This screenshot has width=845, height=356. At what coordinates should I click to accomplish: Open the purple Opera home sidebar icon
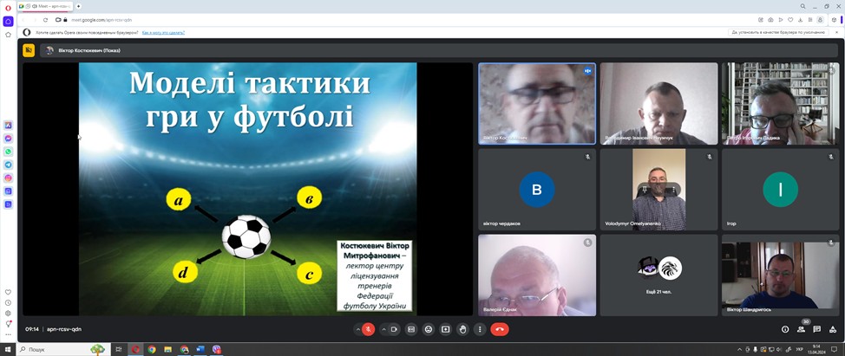coord(8,22)
